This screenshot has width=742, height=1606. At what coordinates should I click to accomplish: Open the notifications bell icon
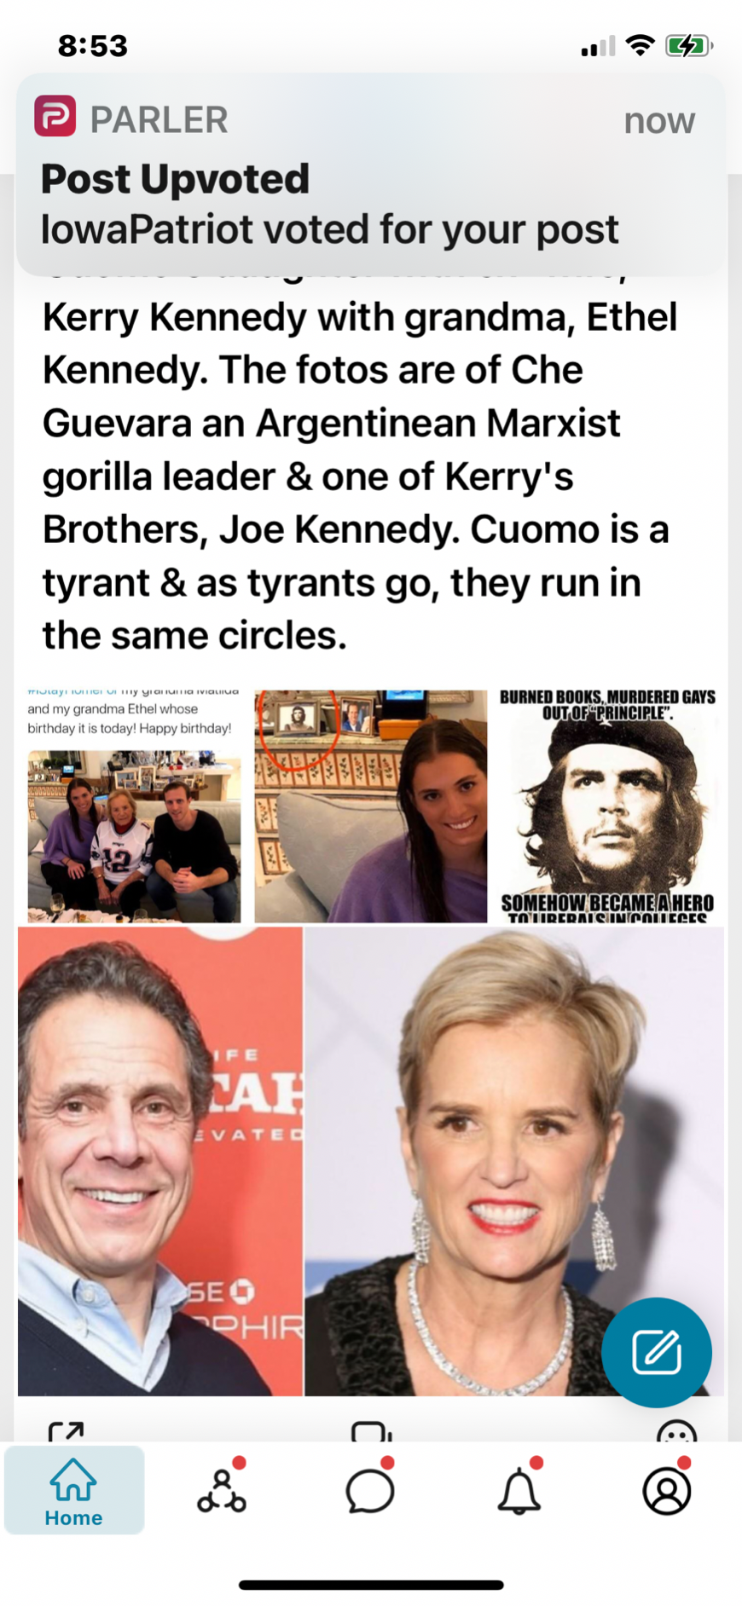(x=519, y=1491)
